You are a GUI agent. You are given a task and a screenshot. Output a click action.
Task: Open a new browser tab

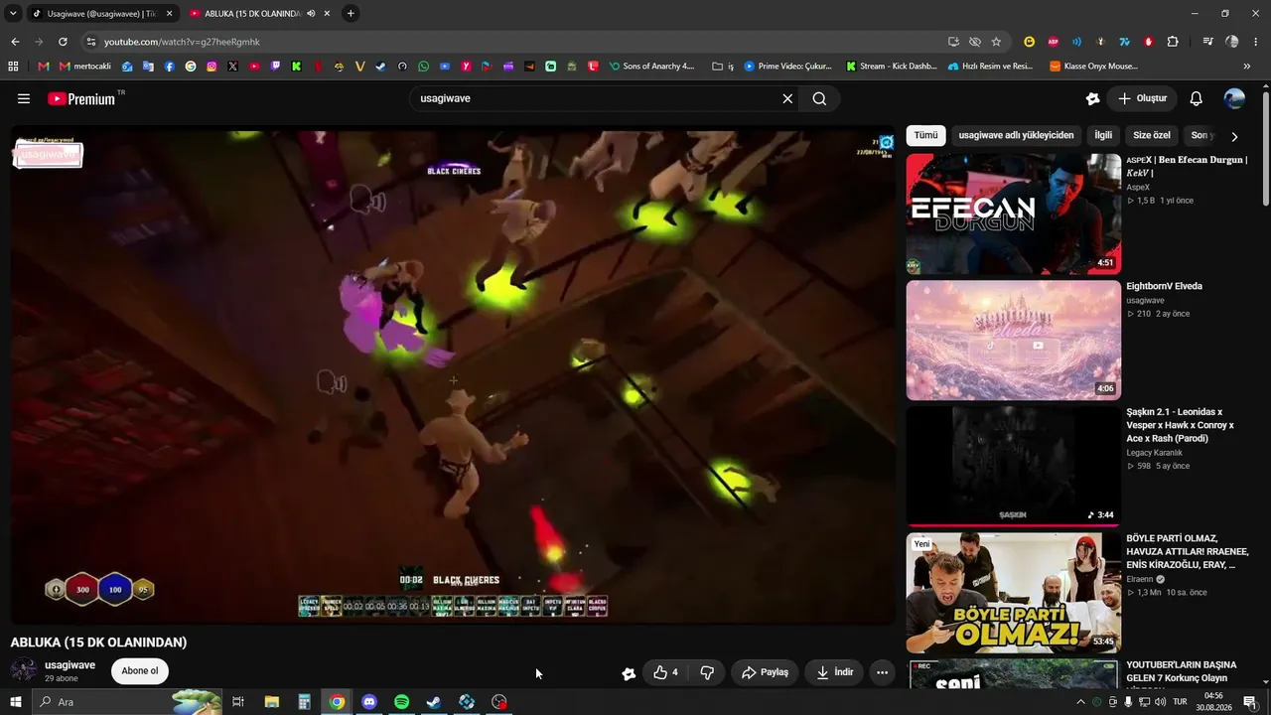[x=351, y=14]
